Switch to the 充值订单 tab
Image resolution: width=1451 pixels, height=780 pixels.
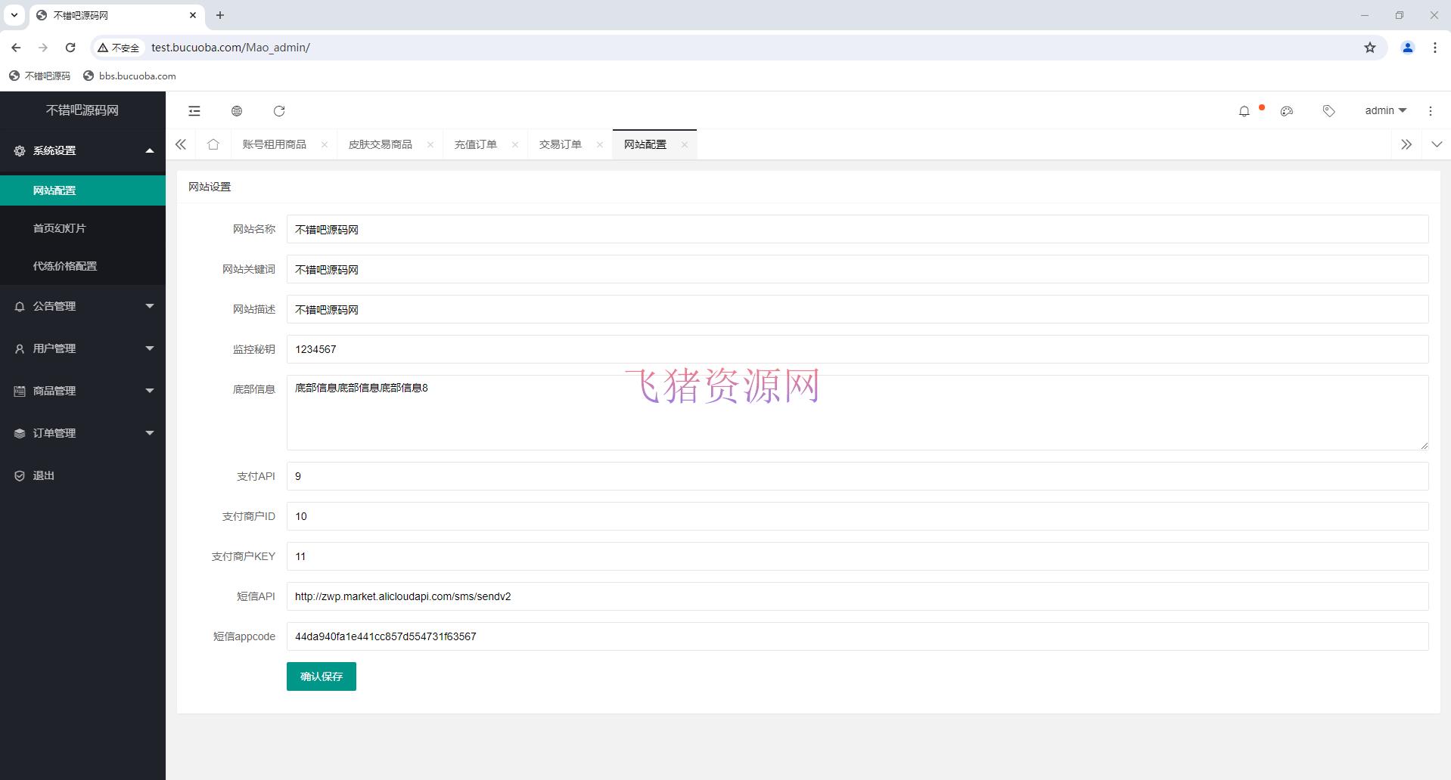click(475, 144)
